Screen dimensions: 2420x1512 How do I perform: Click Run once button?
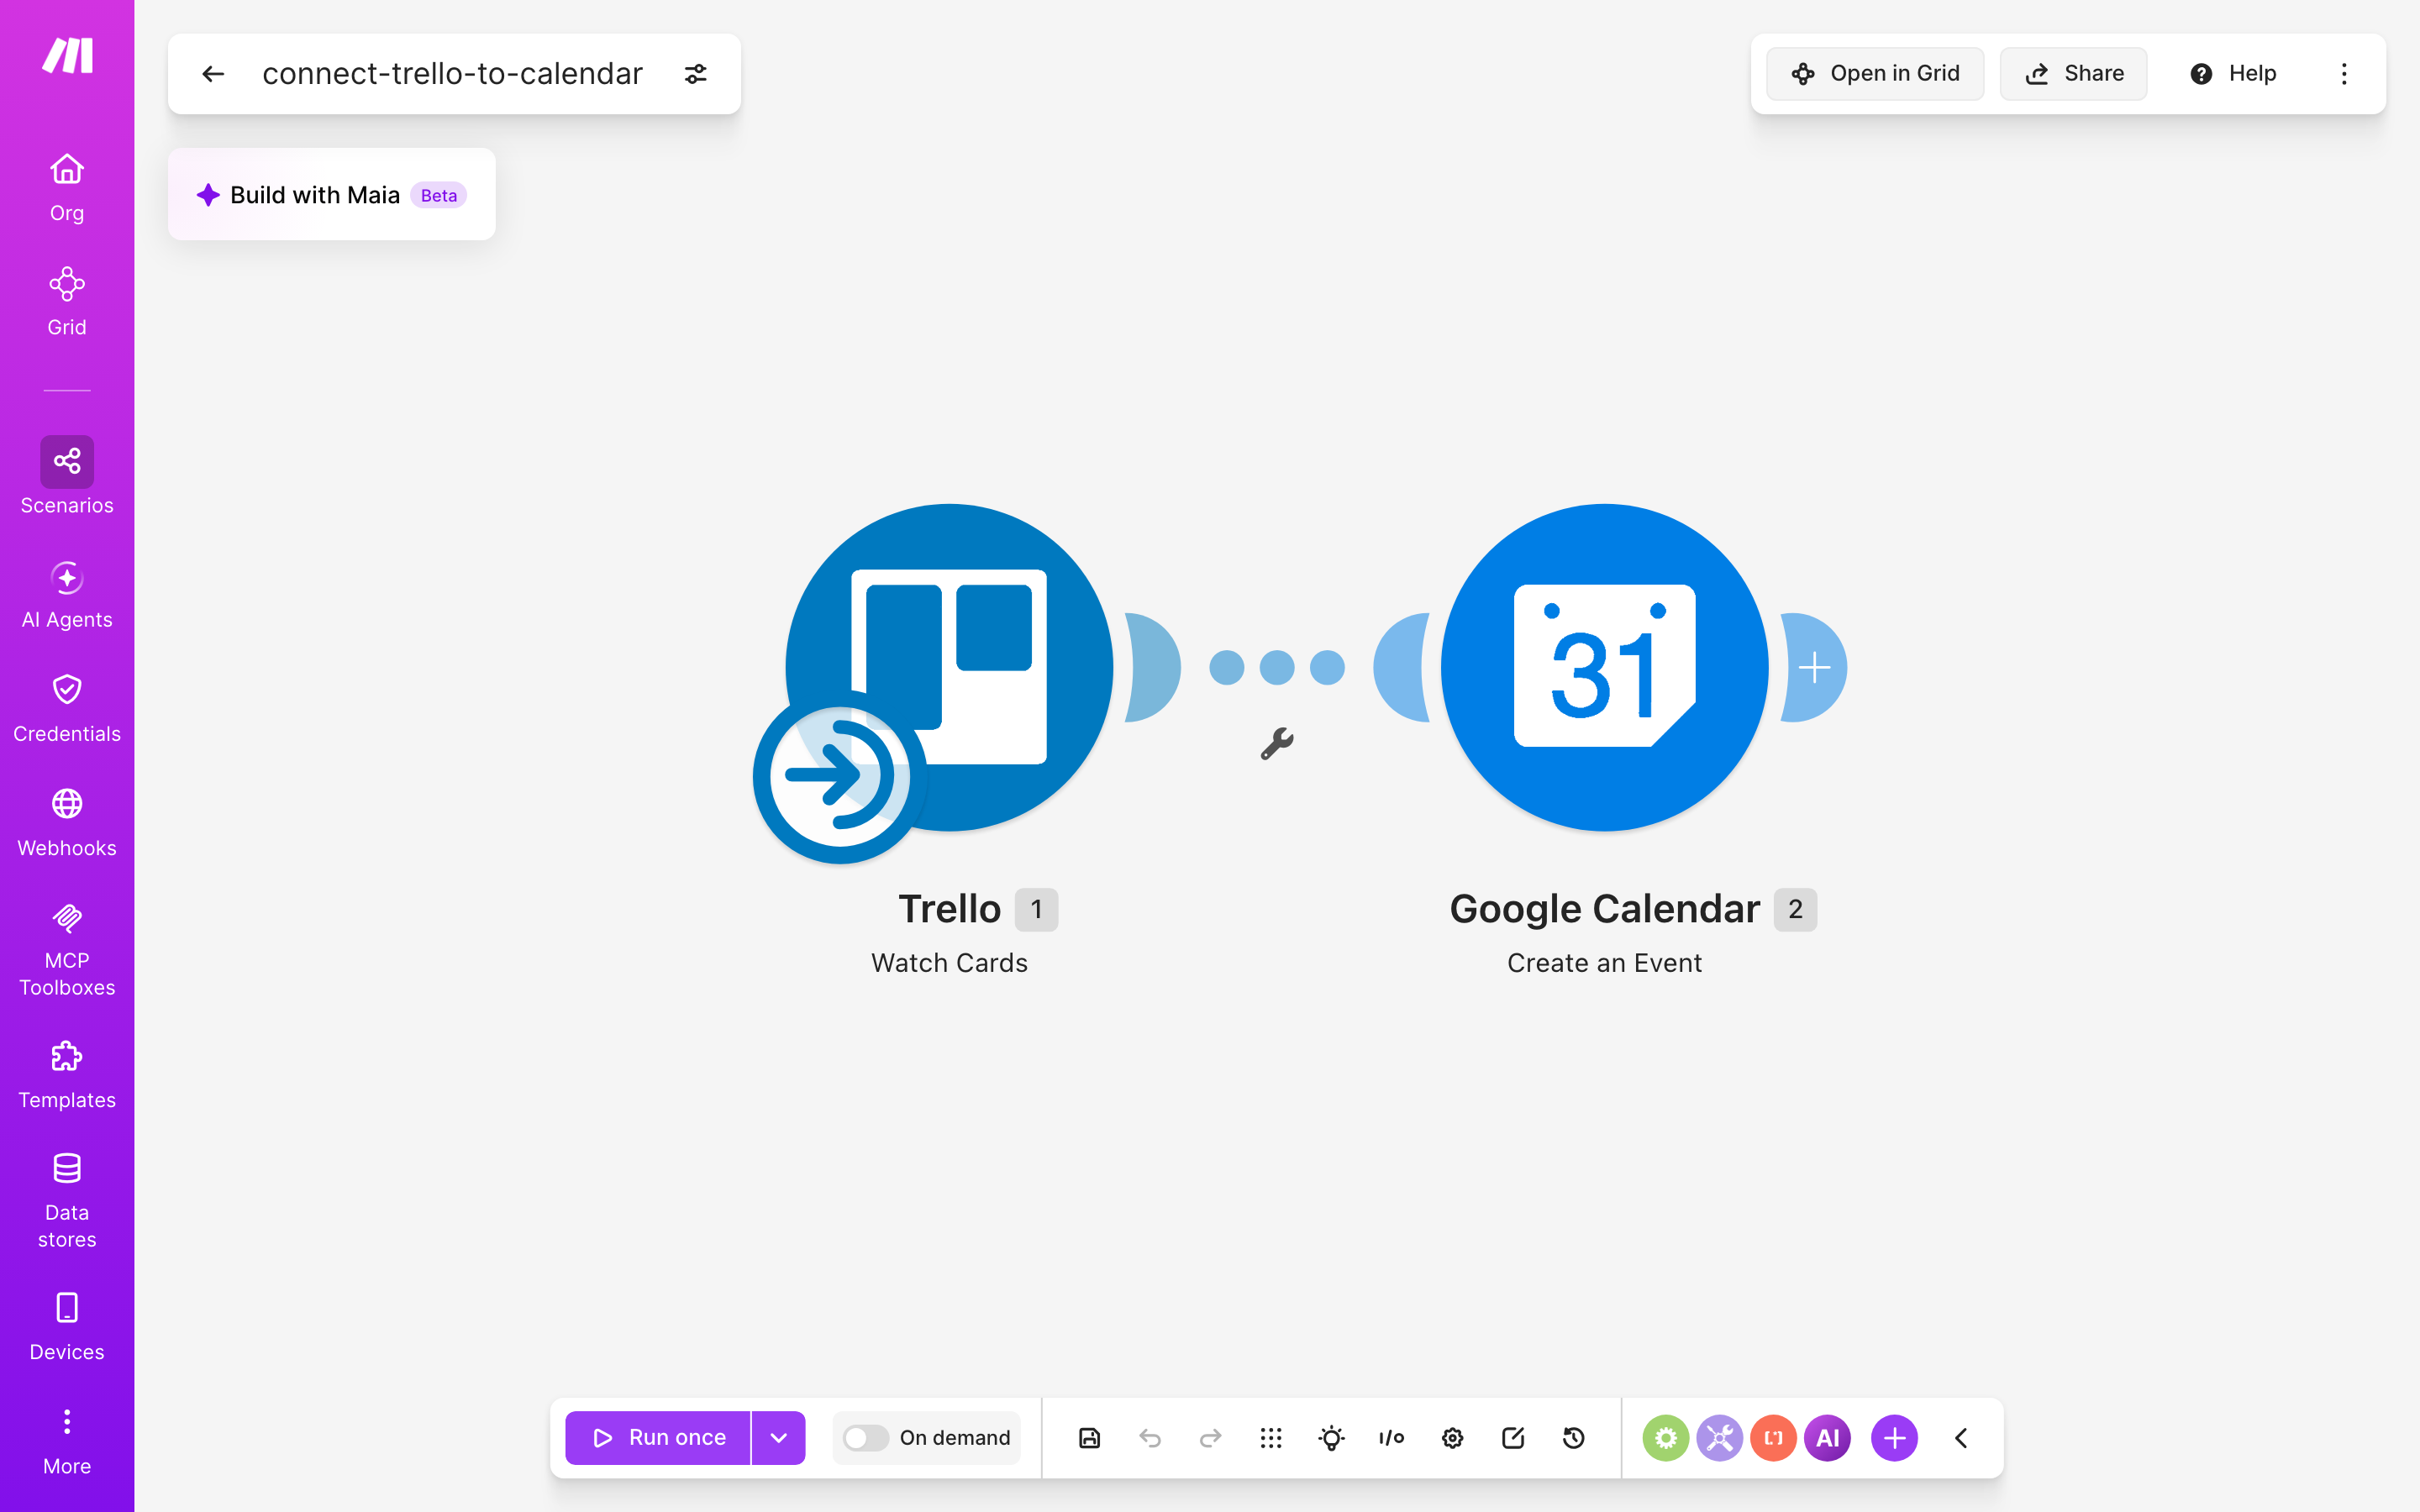[658, 1438]
